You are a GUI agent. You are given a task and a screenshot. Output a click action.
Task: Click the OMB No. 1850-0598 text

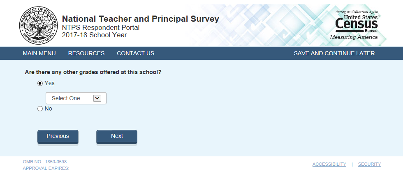44,162
